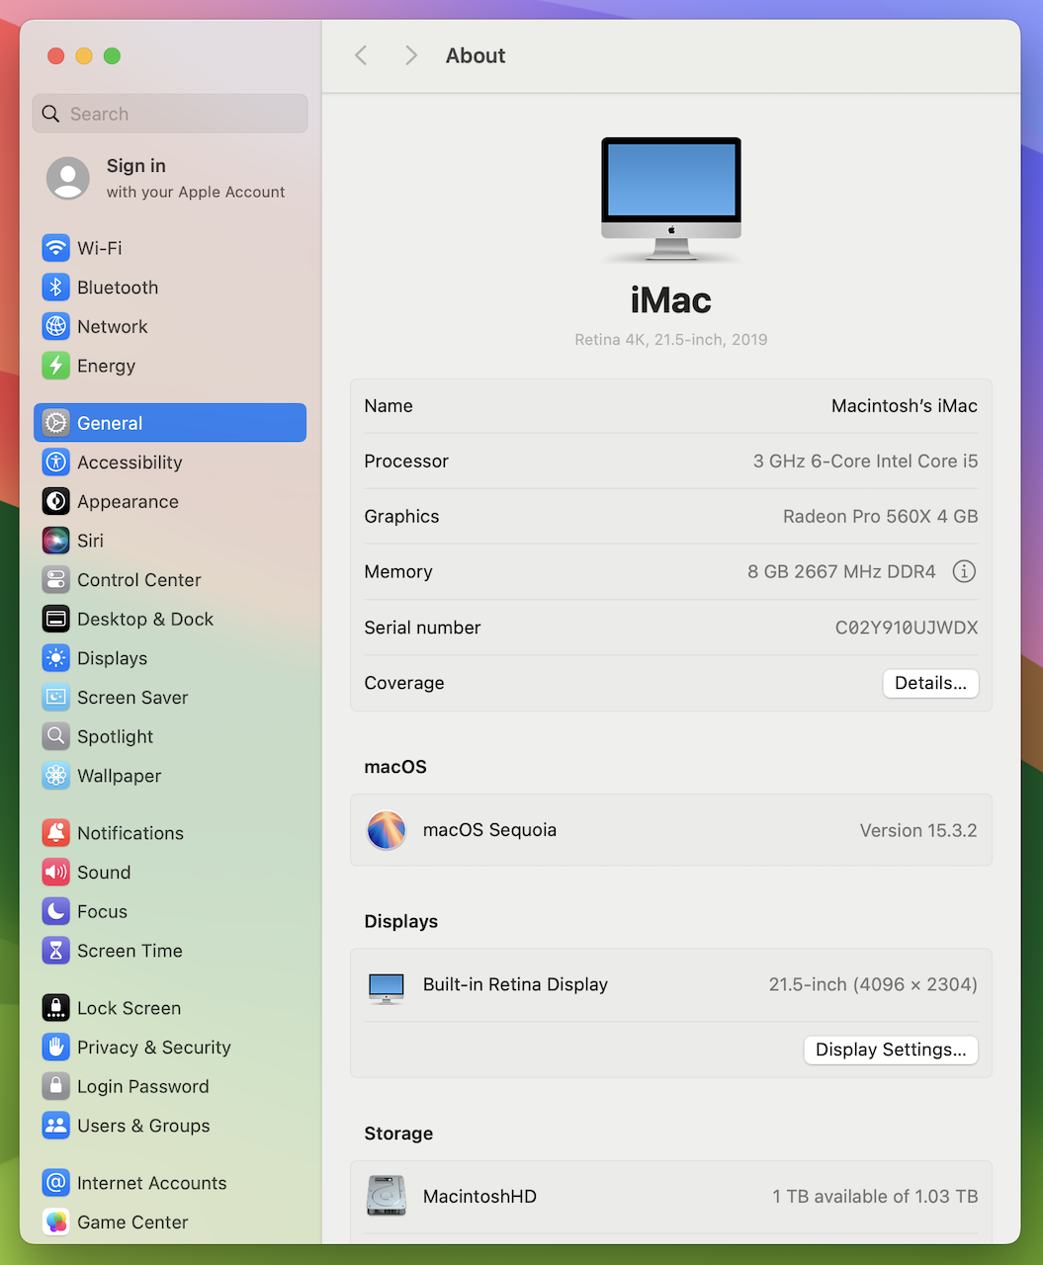Go forward with the right chevron
The width and height of the screenshot is (1043, 1265).
tap(411, 55)
